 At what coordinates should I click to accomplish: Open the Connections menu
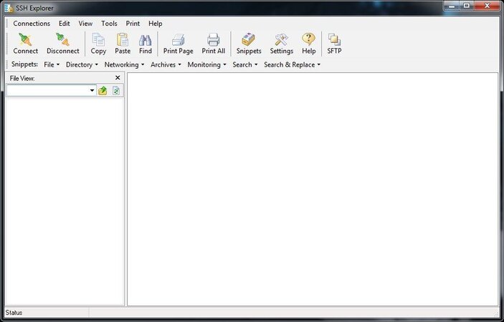(32, 24)
